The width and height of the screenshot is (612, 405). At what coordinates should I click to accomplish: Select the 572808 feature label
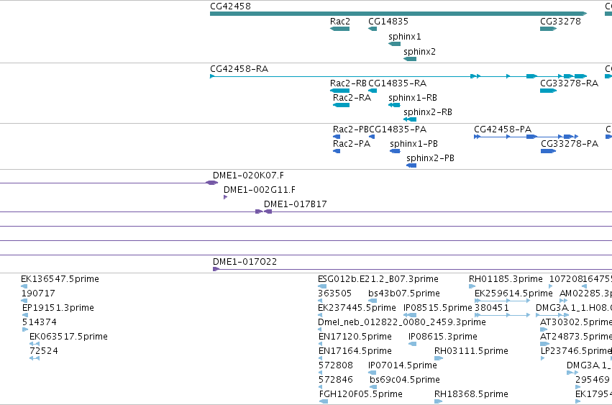coord(336,365)
